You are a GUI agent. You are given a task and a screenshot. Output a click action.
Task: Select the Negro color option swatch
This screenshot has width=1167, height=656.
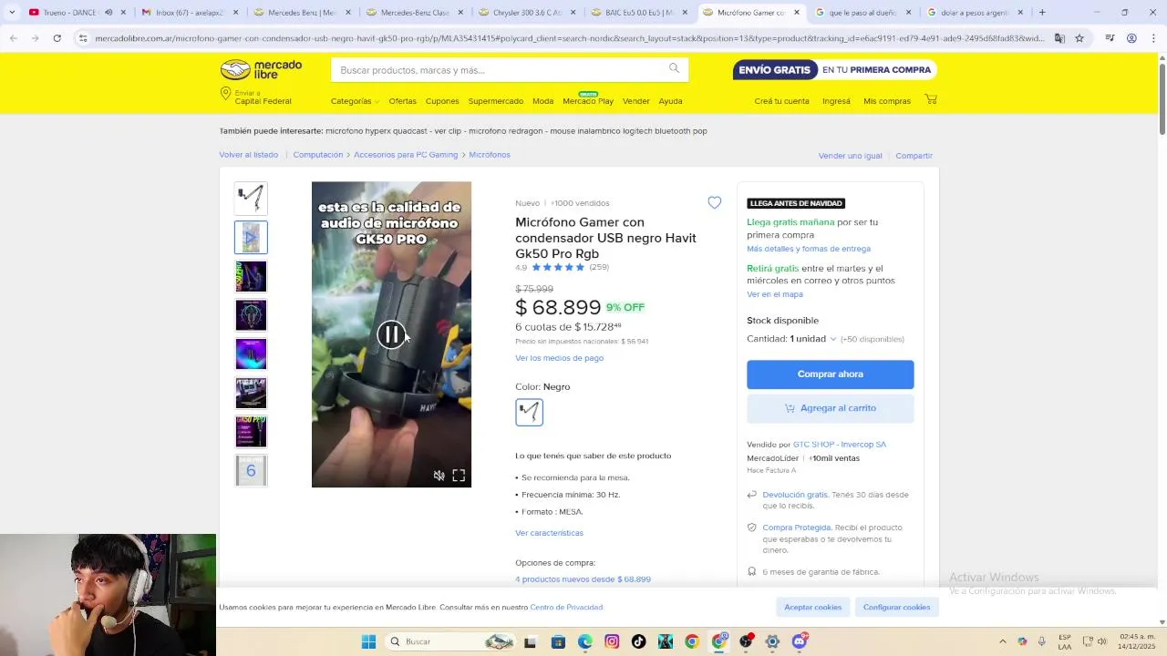529,412
